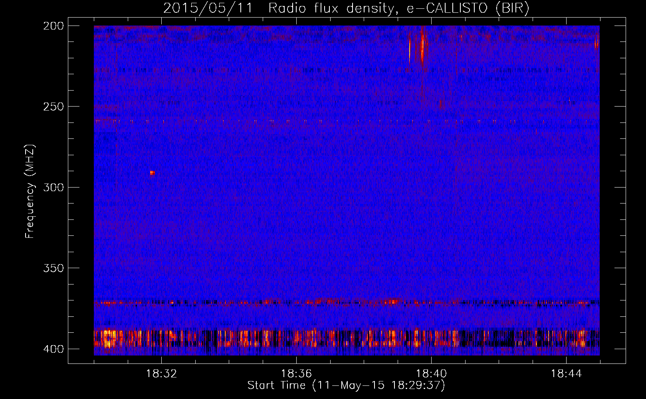Click the 200 frequency tick label

(53, 26)
